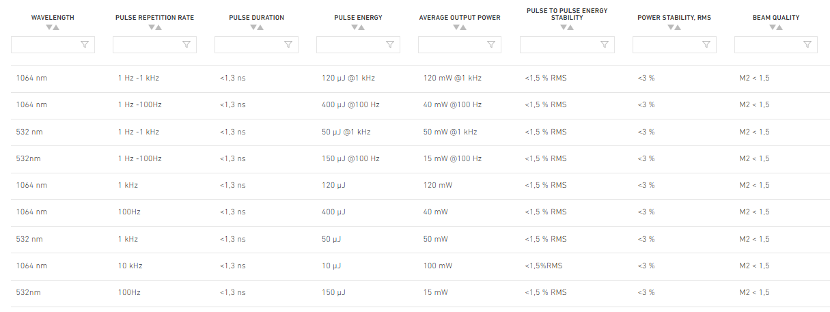Viewport: 830px width, 312px height.
Task: Sort Pulse Energy ascending arrow
Action: pos(362,27)
